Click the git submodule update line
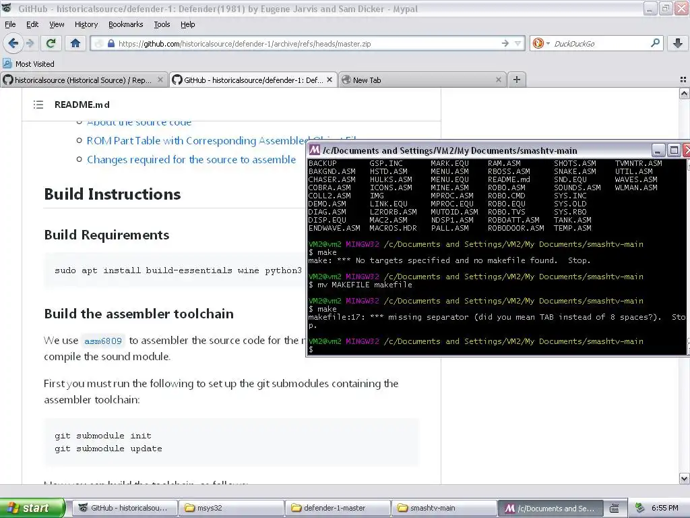The width and height of the screenshot is (690, 518). coord(108,449)
